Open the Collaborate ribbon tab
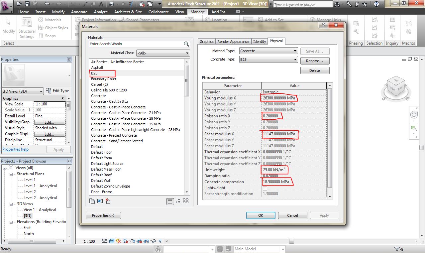The width and height of the screenshot is (425, 253). 159,12
